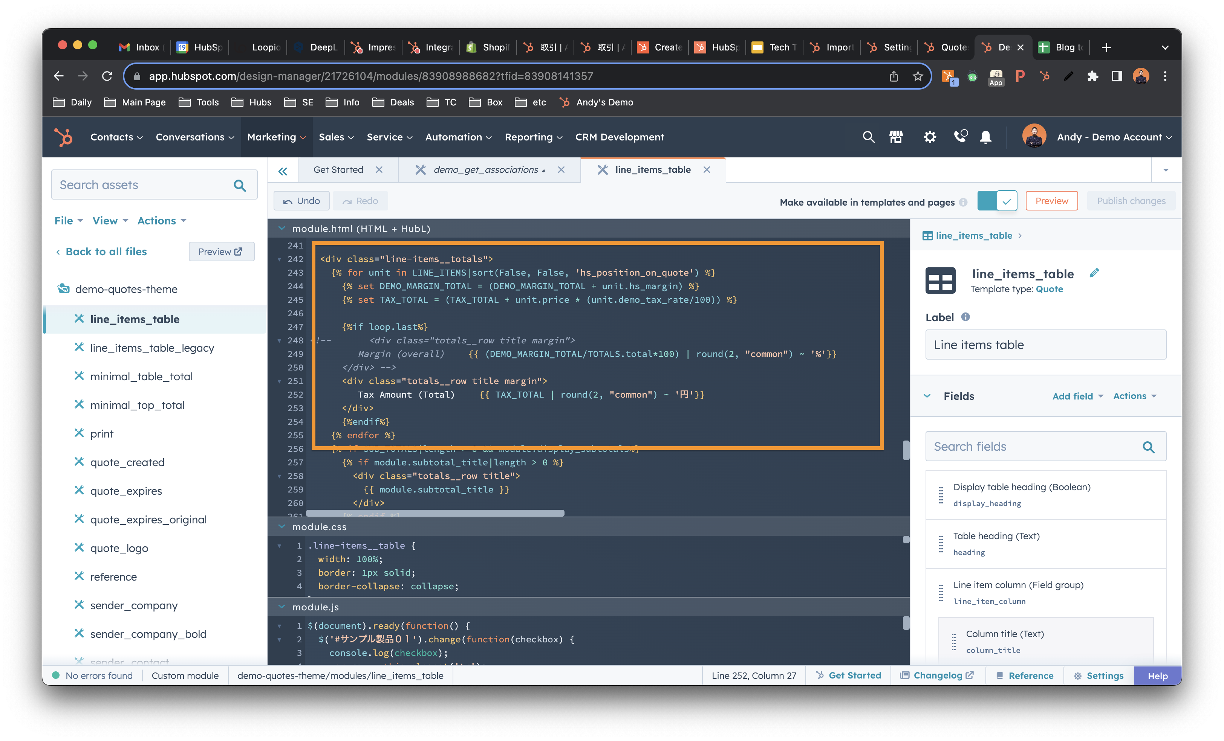The image size is (1224, 741).
Task: Click the info tooltip beside Label
Action: pos(966,317)
